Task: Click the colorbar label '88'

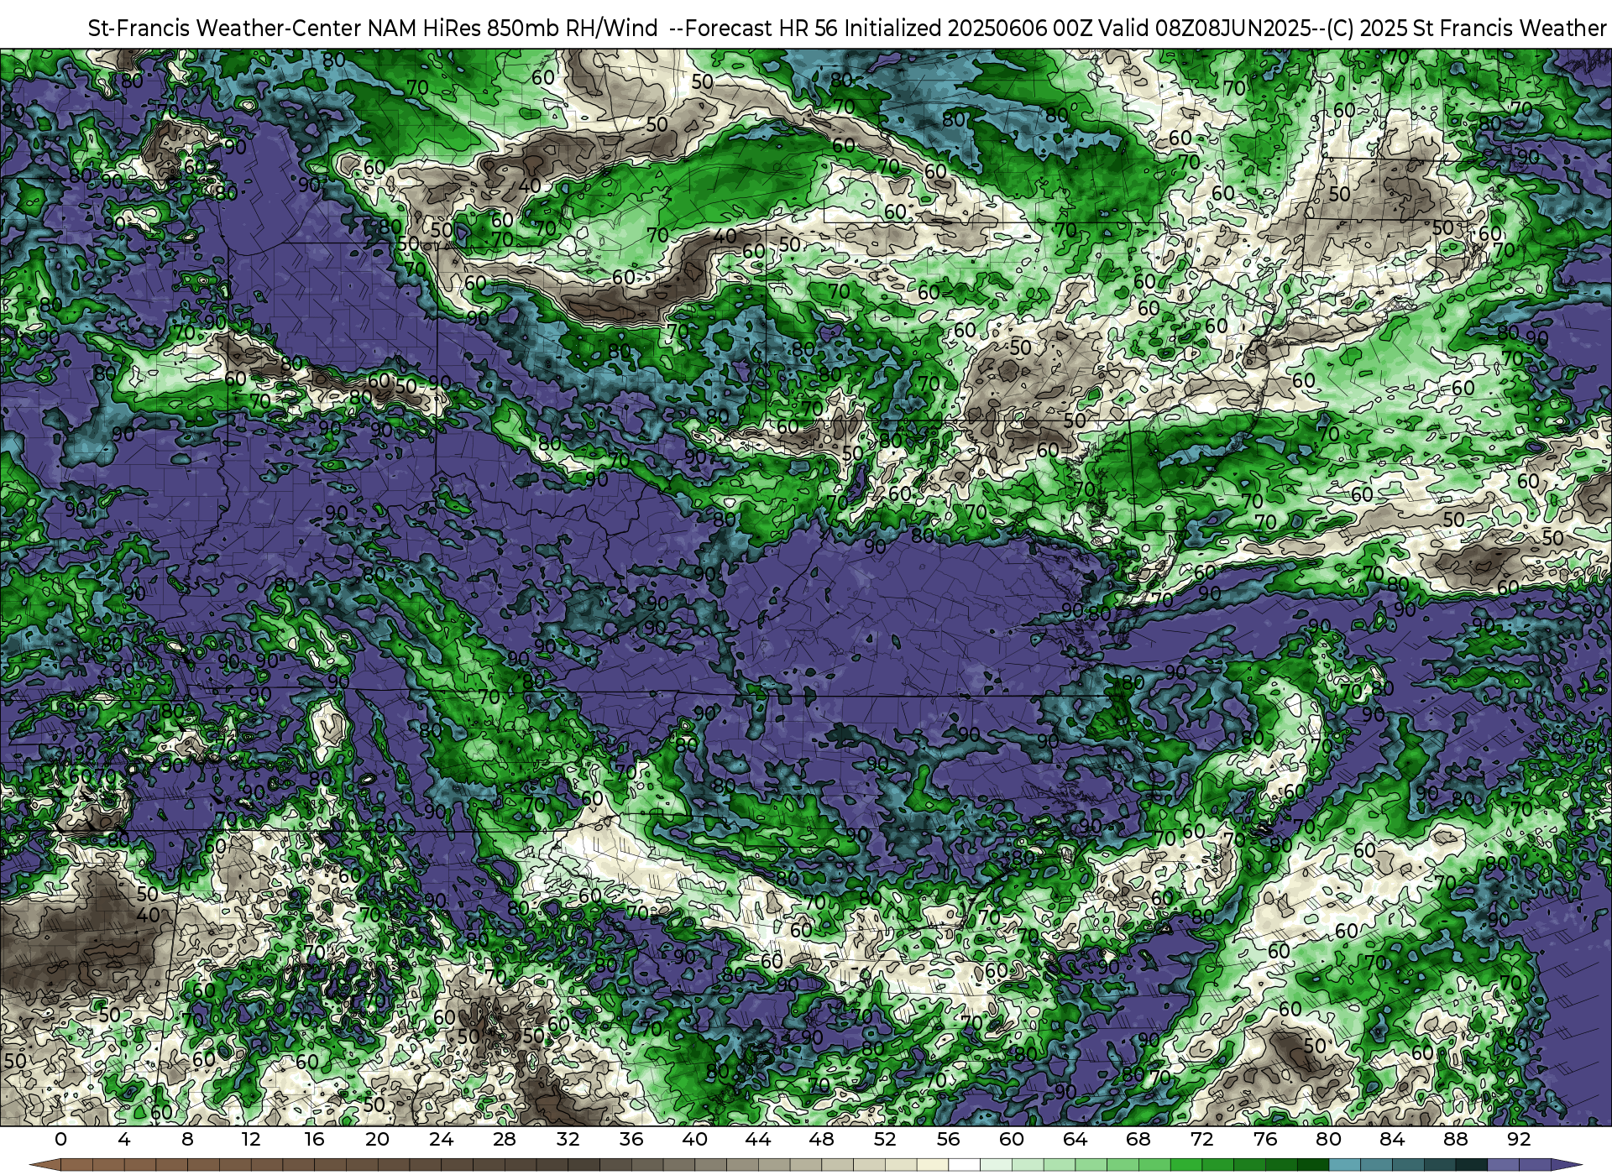Action: pyautogui.click(x=1456, y=1139)
